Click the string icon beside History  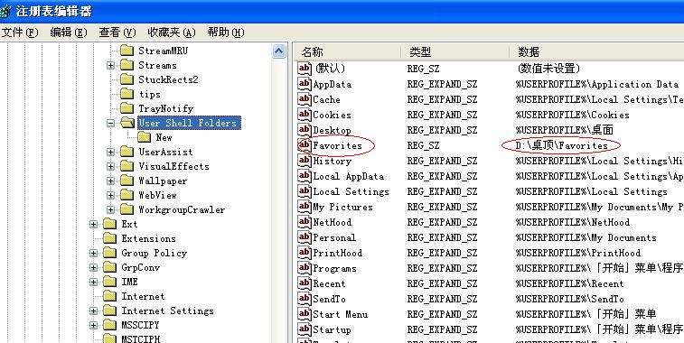point(305,161)
